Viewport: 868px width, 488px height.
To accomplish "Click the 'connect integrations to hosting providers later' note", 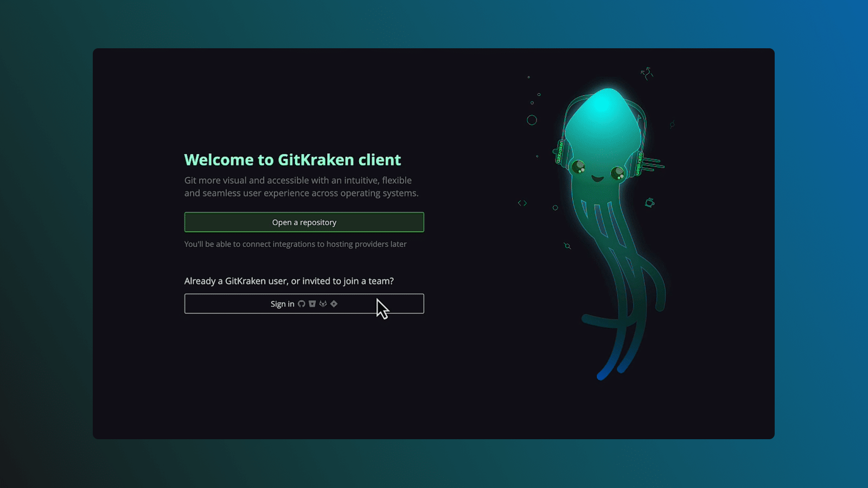I will click(295, 244).
